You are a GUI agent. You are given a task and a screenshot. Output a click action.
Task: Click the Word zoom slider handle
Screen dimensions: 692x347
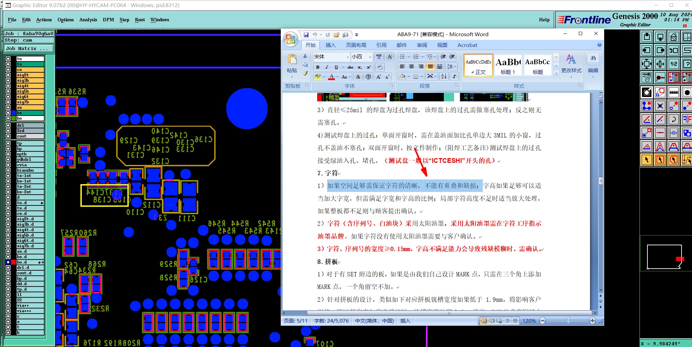tap(568, 321)
